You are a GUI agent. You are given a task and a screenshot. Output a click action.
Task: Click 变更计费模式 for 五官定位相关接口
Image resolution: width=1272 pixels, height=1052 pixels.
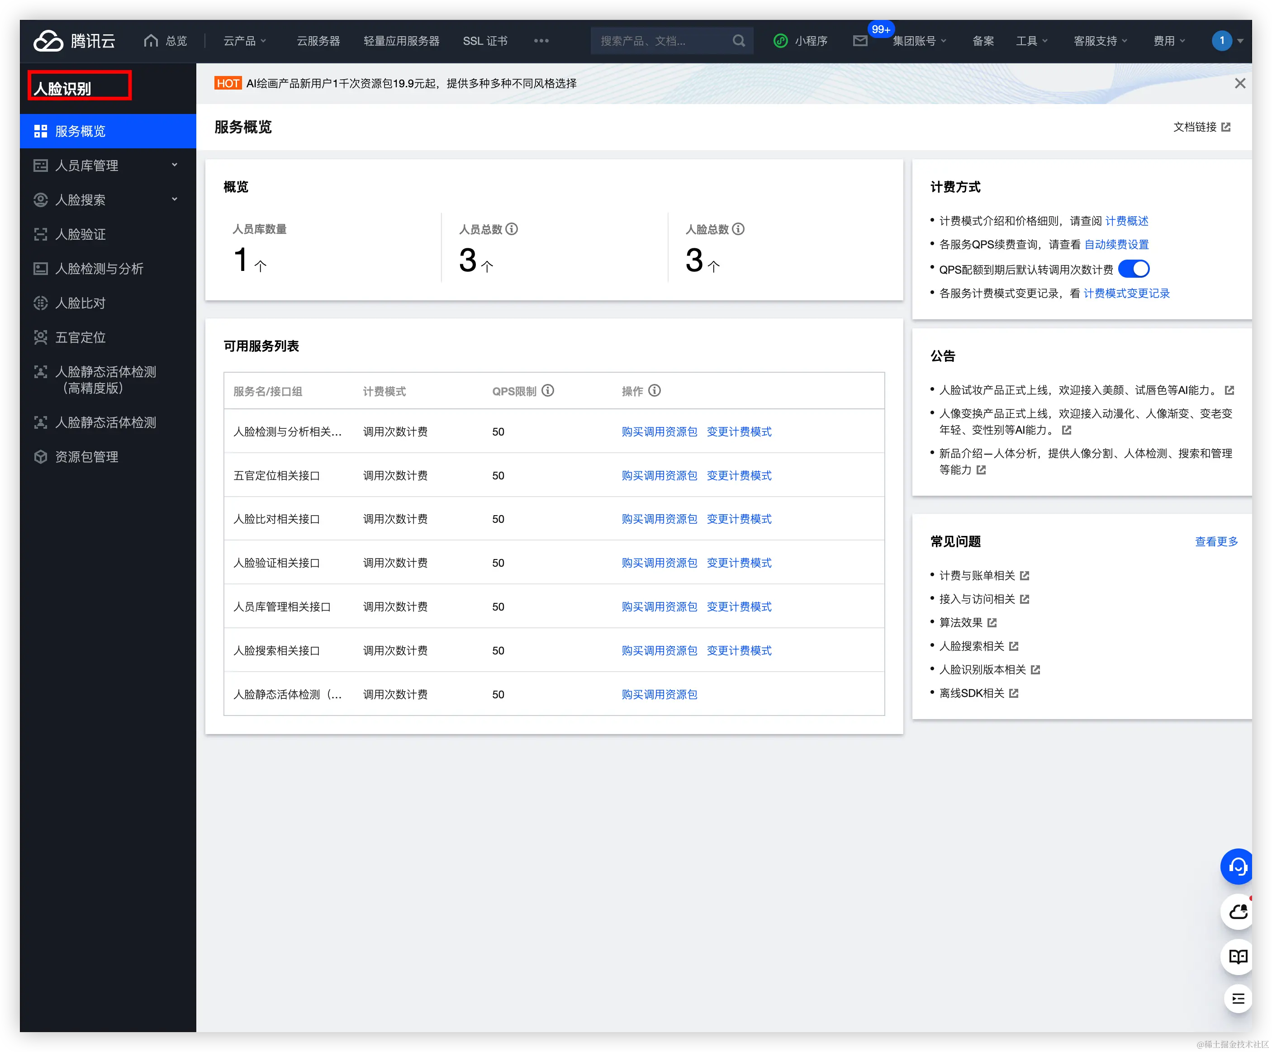tap(739, 475)
